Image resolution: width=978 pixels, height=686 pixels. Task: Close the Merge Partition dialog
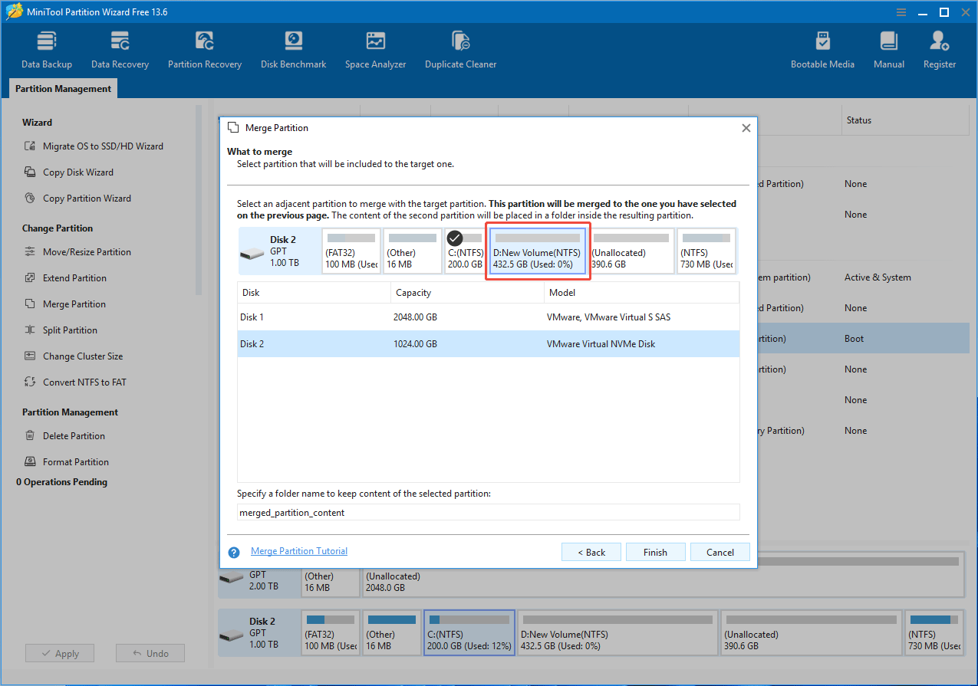746,128
